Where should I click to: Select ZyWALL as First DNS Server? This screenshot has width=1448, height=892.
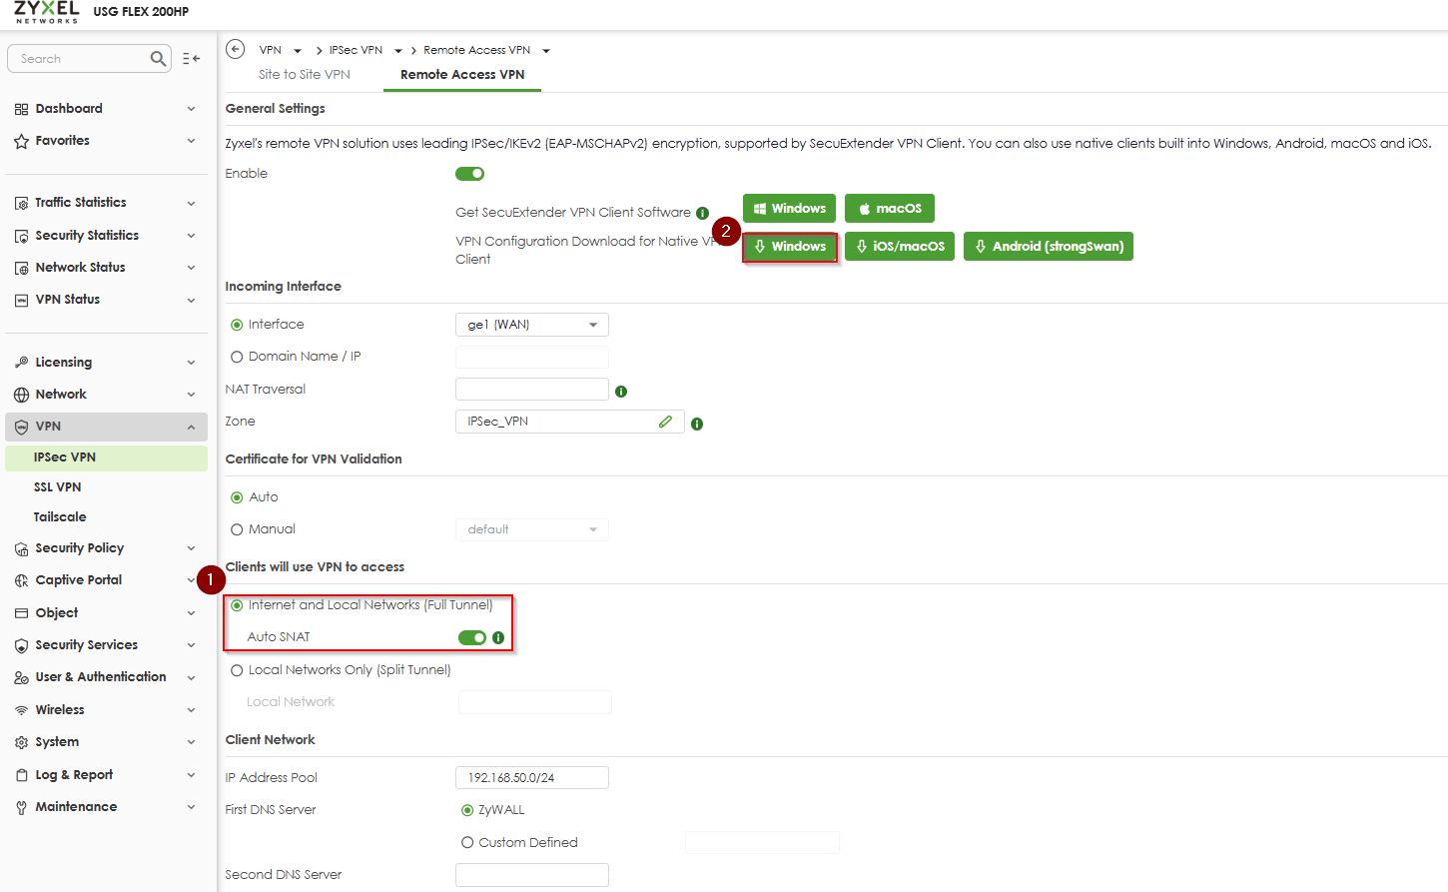(466, 810)
